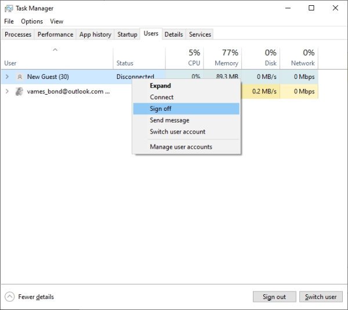Sort by the Memory column header
Viewport: 348px width, 310px height.
pos(223,58)
